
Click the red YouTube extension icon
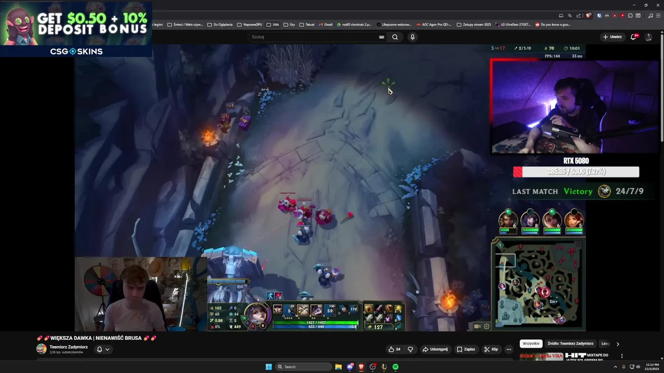(622, 16)
